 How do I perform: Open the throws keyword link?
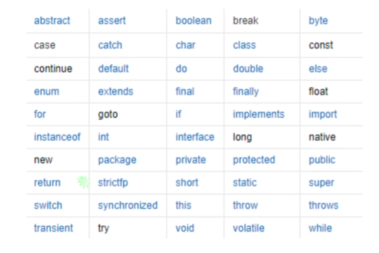click(324, 205)
